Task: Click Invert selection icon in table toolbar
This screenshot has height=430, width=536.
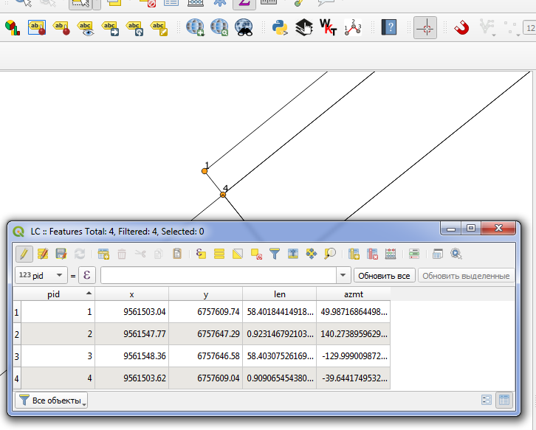Action: point(238,254)
